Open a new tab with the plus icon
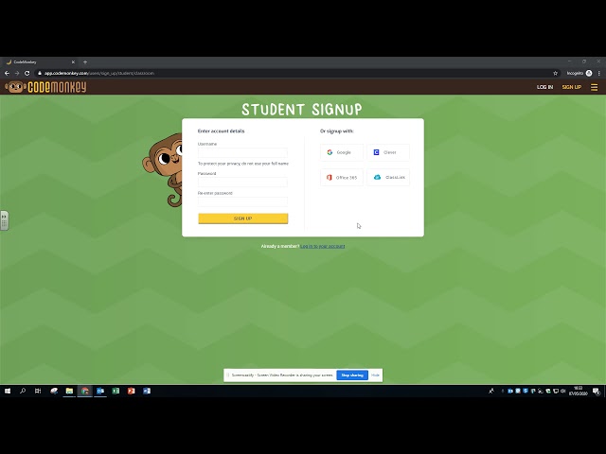The image size is (606, 454). 85,61
